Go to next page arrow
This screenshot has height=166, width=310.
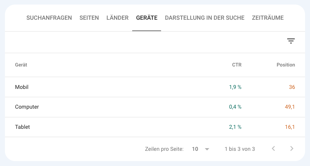292,149
